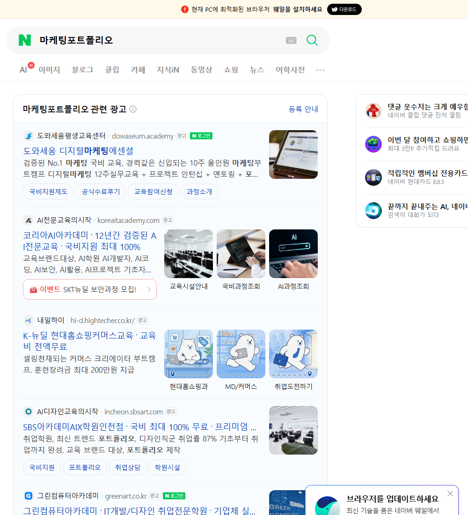Click the info icon beside 관련 광고 heading
The width and height of the screenshot is (468, 515).
pos(133,109)
